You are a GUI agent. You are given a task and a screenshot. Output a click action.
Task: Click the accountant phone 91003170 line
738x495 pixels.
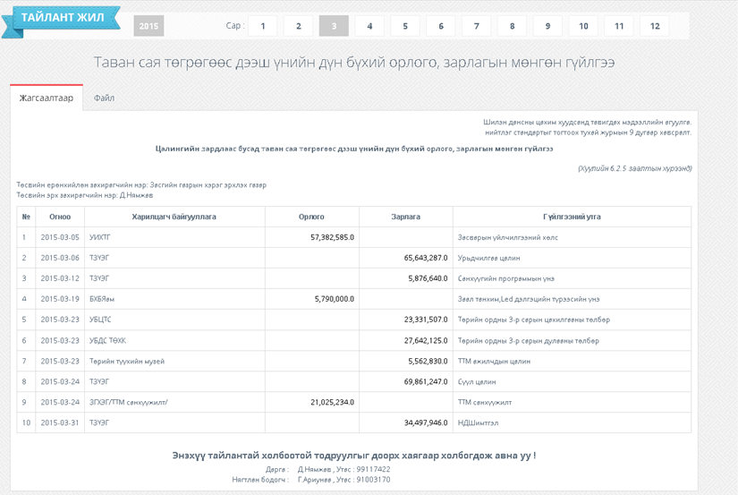pos(344,480)
